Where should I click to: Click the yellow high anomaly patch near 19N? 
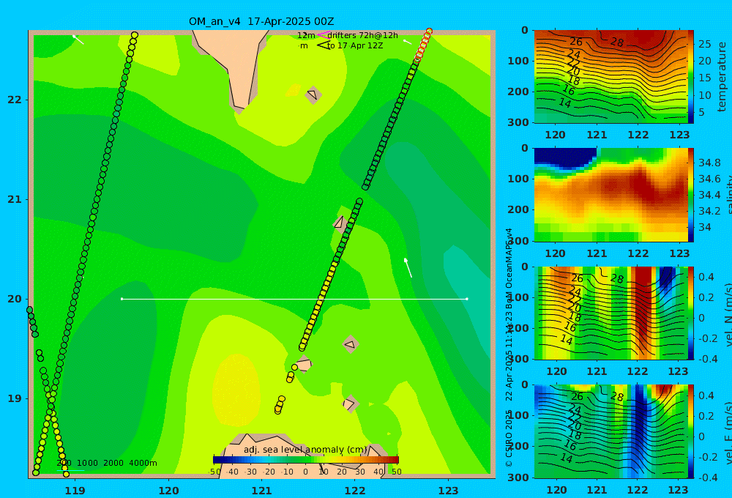point(236,391)
